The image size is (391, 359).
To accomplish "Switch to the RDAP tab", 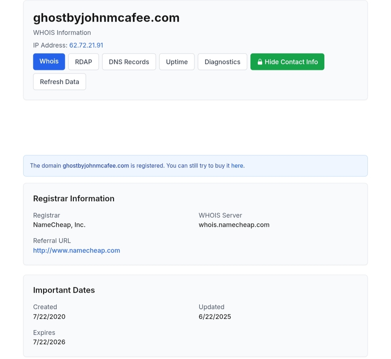I will [83, 62].
